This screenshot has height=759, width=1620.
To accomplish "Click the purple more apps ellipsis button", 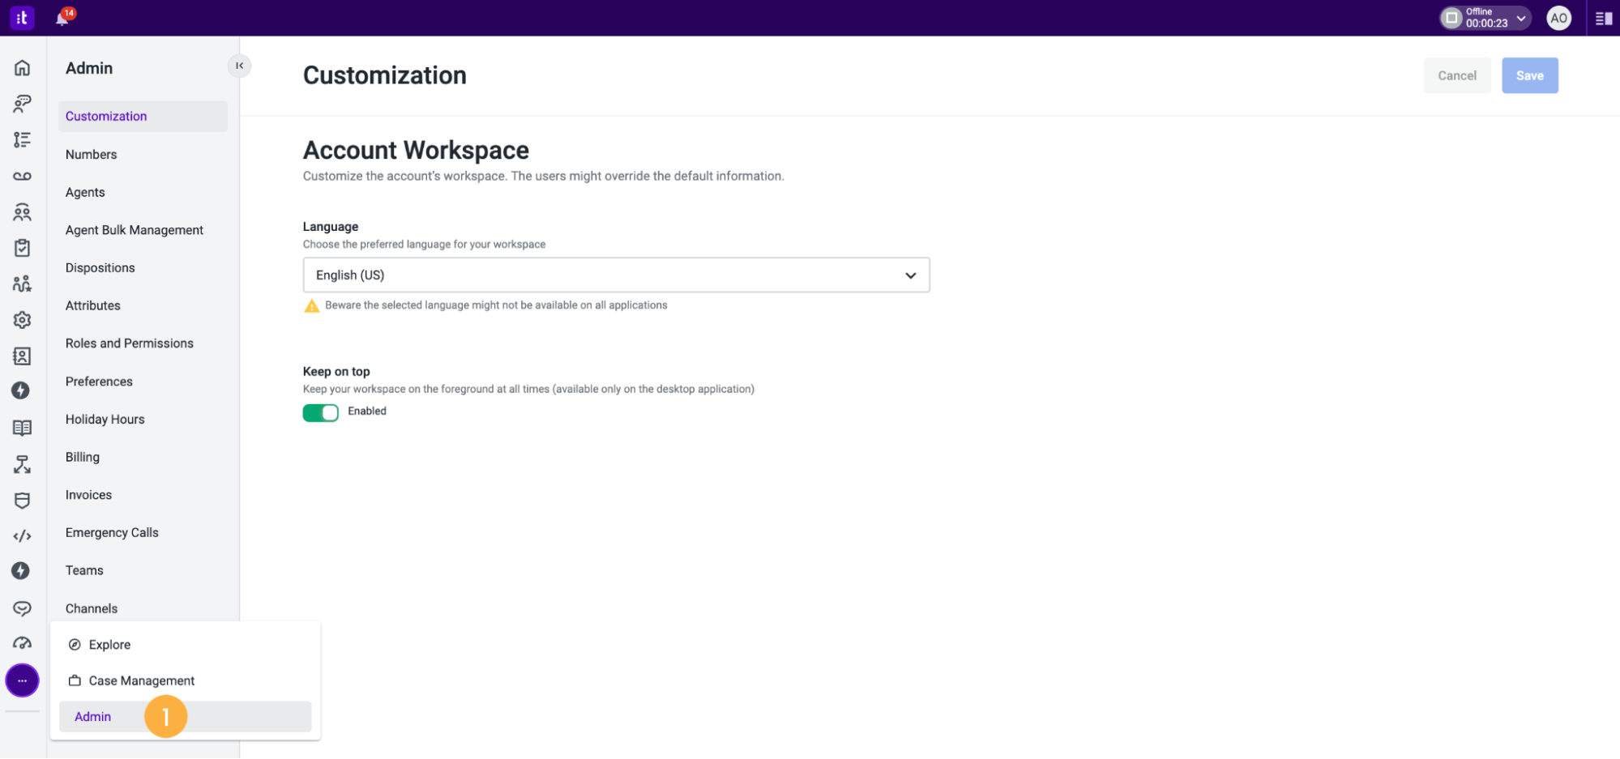I will (x=22, y=680).
